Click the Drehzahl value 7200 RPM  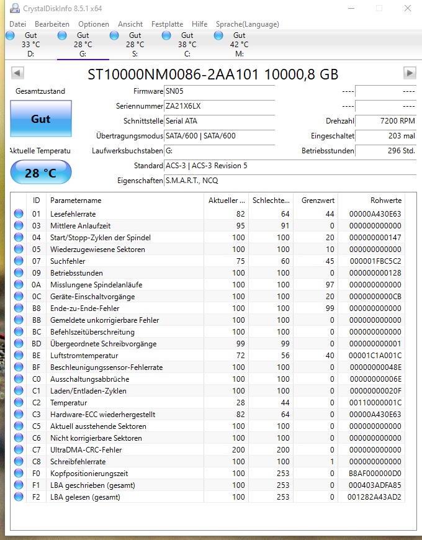point(386,121)
